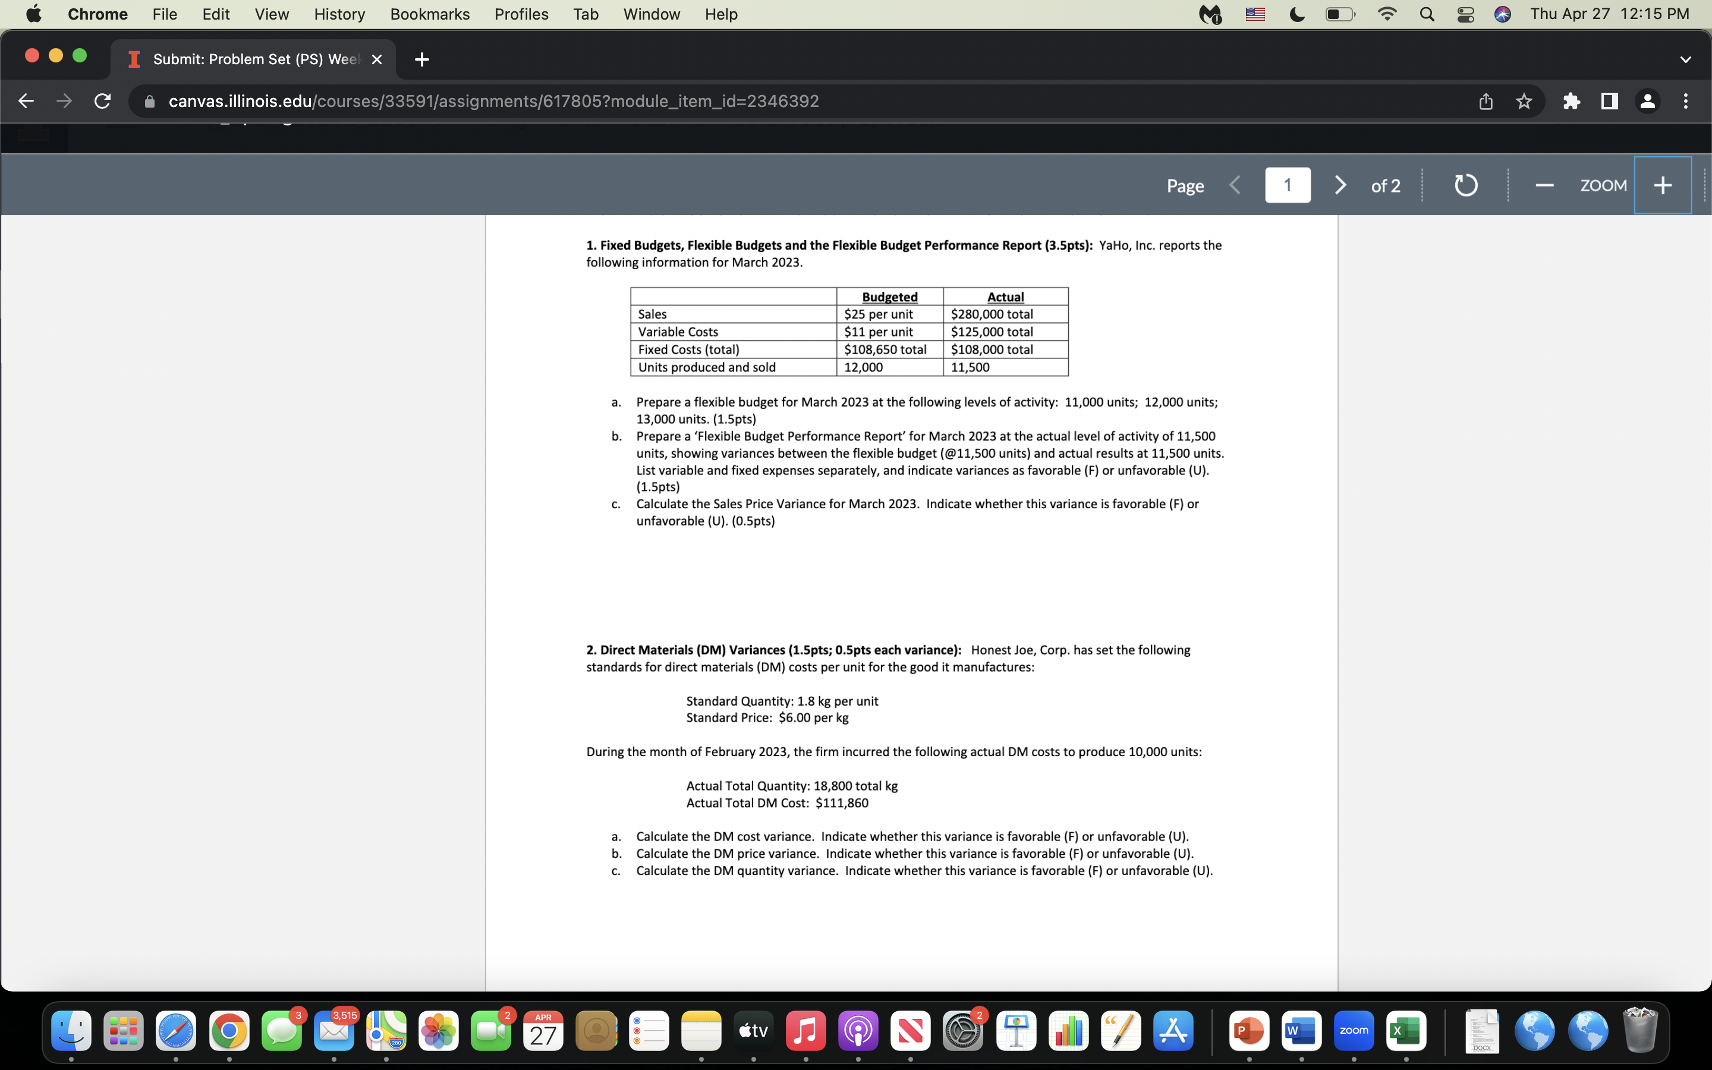Click the battery status icon in menu bar
This screenshot has width=1712, height=1070.
pyautogui.click(x=1339, y=14)
